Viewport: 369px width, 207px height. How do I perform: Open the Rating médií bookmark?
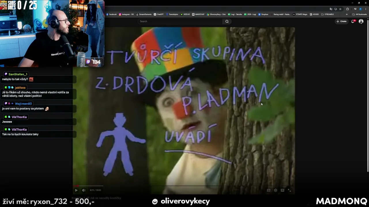click(x=280, y=14)
